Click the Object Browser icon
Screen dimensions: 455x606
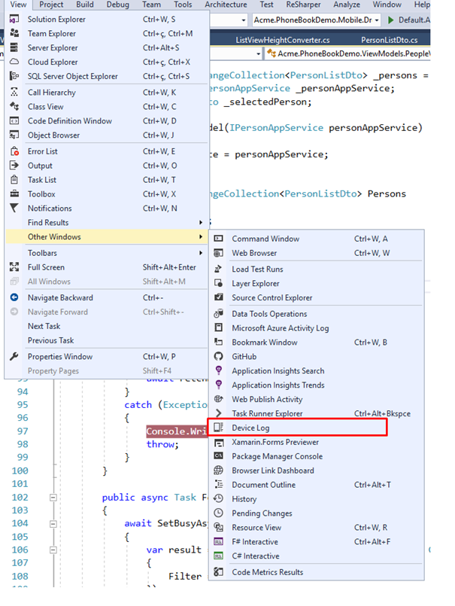pyautogui.click(x=14, y=136)
